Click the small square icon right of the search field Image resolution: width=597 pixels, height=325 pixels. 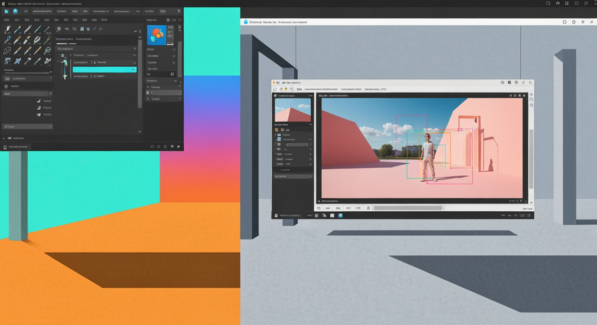click(50, 94)
